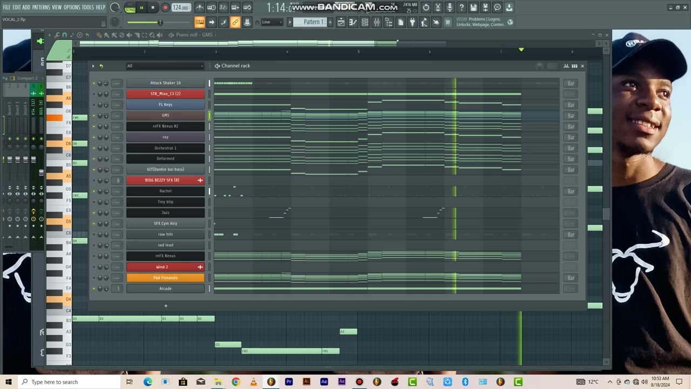Viewport: 691px width, 389px height.
Task: Open the channel rack toolbar icon
Action: coord(365,22)
